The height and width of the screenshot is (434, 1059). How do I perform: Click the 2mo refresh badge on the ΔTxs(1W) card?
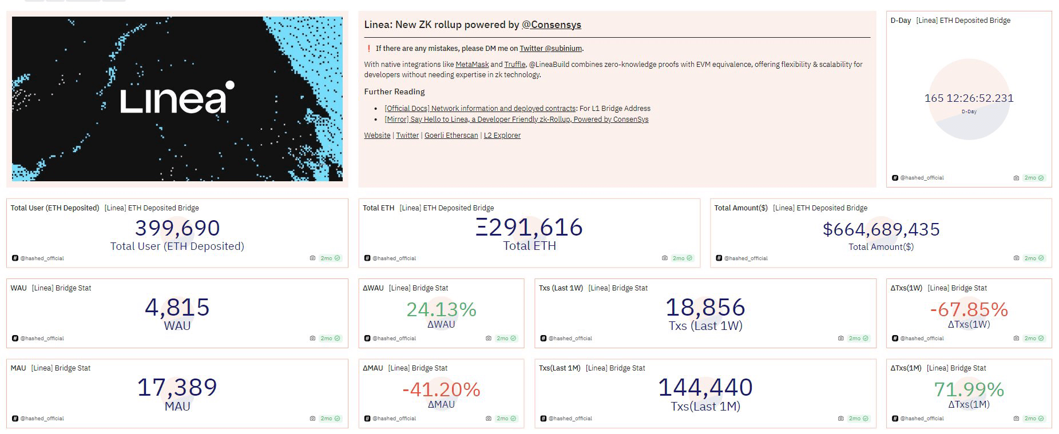1034,339
